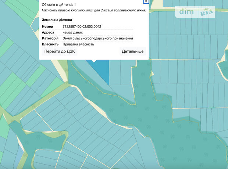Click the popup's pointer arrow tip

point(94,61)
